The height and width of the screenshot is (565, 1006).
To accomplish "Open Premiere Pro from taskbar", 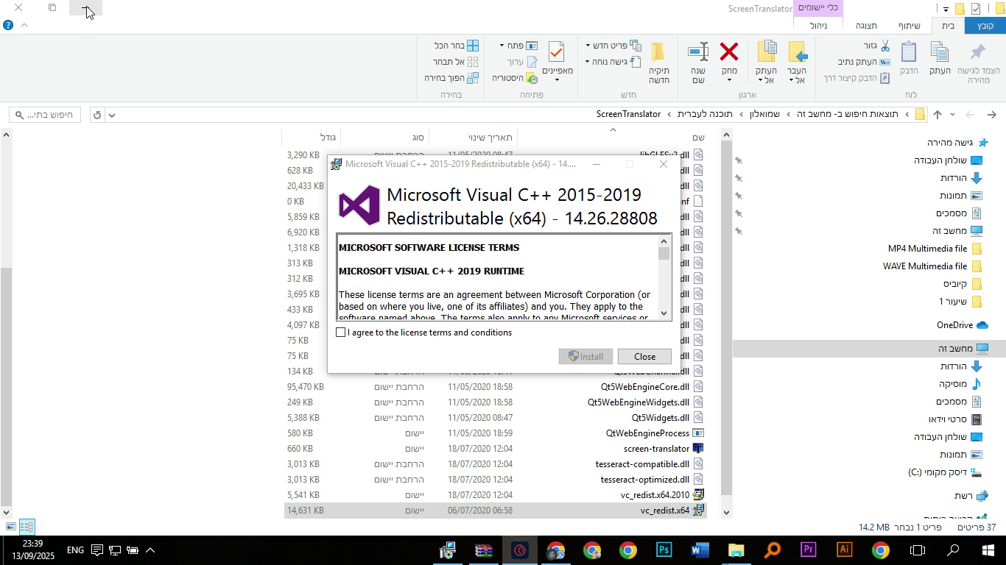I will (808, 550).
